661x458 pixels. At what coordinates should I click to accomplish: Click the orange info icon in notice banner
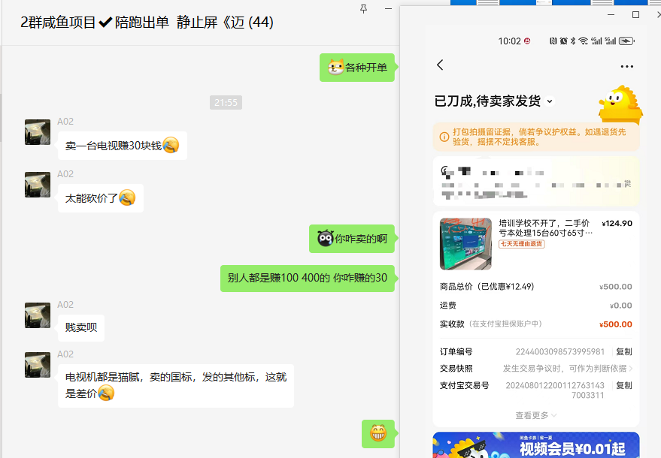(x=444, y=137)
